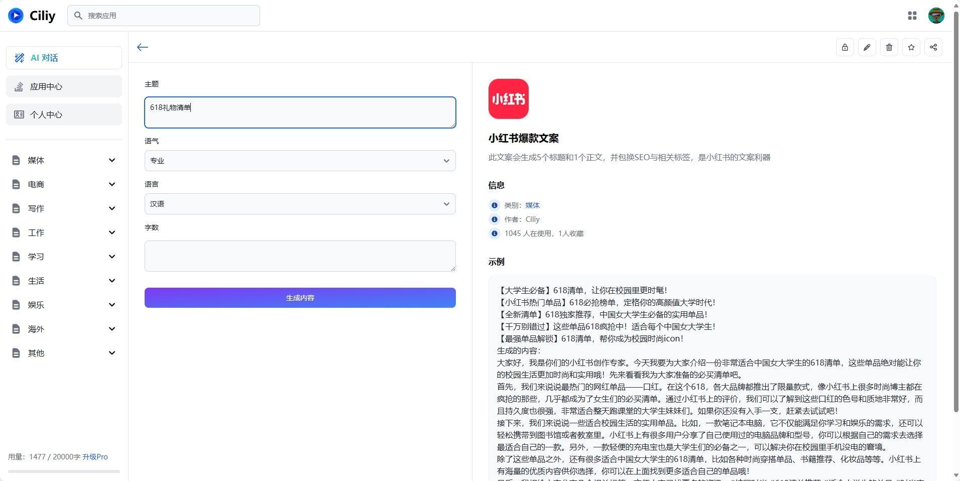The height and width of the screenshot is (481, 960).
Task: Open the 语气 dropdown showing 专业
Action: 300,161
